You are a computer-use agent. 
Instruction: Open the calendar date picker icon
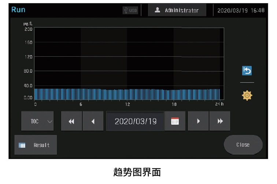[x=175, y=121]
